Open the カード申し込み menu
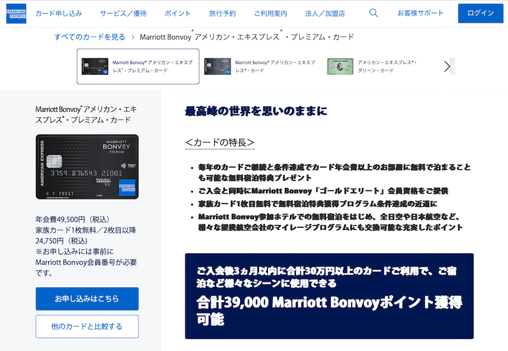The width and height of the screenshot is (508, 351). 58,13
